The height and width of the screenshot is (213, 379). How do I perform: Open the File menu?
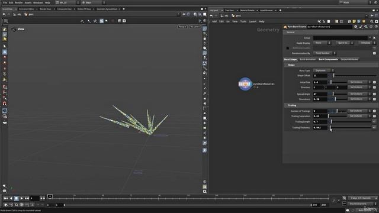click(x=5, y=2)
